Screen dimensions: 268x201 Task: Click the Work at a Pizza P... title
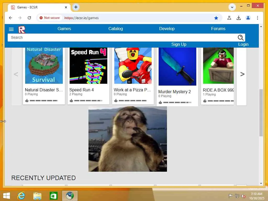tap(132, 90)
